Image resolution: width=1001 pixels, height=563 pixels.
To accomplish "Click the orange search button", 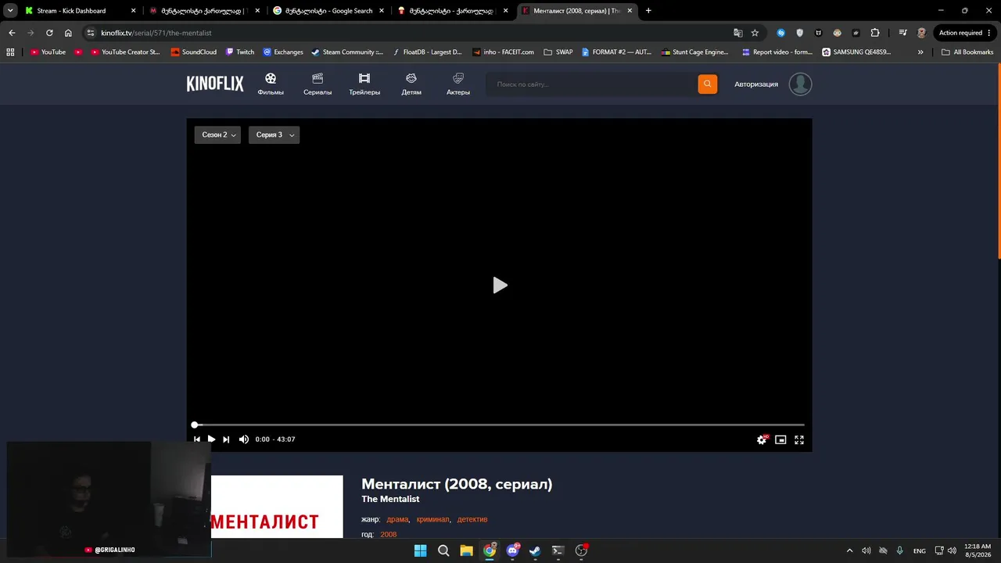I will [708, 84].
